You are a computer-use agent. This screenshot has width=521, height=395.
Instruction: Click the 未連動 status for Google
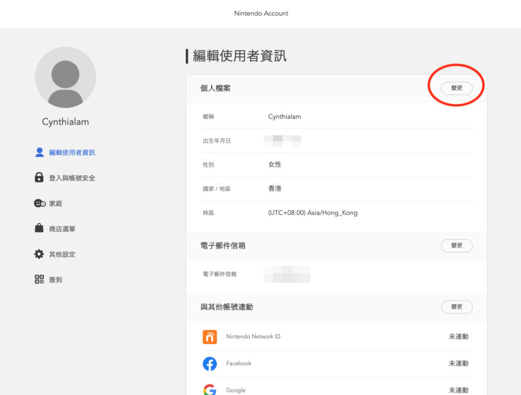tap(458, 390)
